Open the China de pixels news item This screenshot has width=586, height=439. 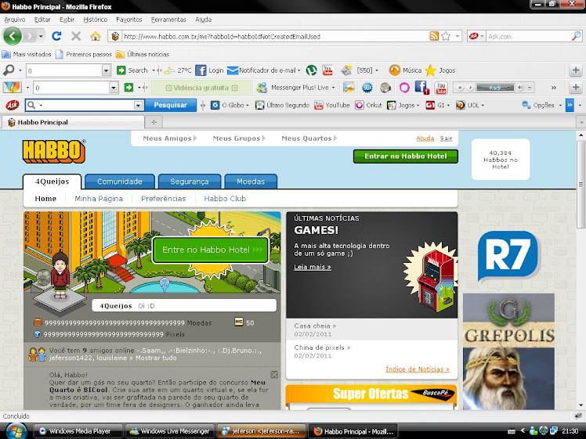(322, 347)
